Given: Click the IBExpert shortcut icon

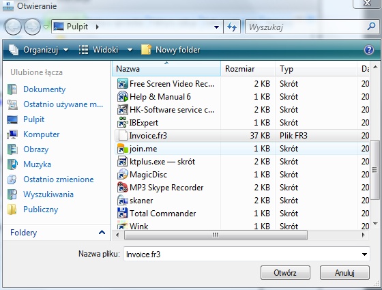Looking at the screenshot, I should tap(122, 122).
